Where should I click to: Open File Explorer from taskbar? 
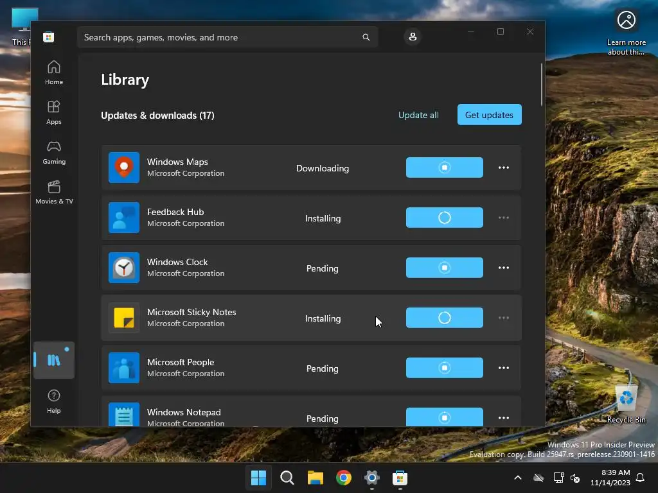(315, 478)
